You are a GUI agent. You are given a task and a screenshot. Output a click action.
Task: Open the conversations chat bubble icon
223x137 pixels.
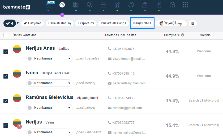coord(131,5)
